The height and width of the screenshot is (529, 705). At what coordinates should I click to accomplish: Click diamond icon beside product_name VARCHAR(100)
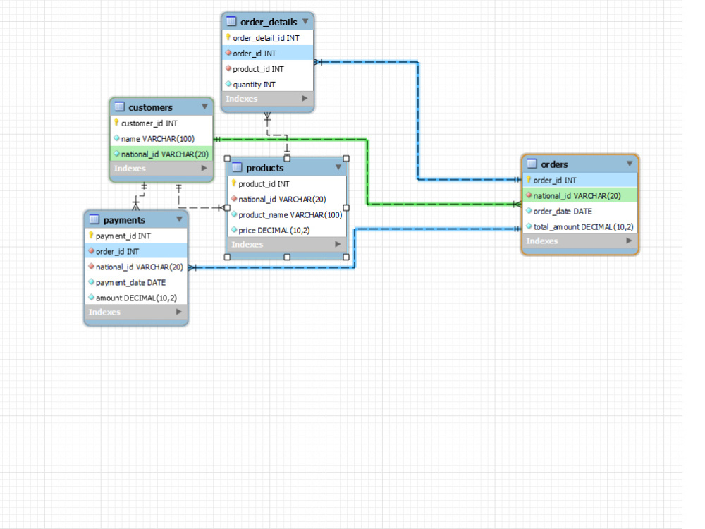(x=234, y=214)
